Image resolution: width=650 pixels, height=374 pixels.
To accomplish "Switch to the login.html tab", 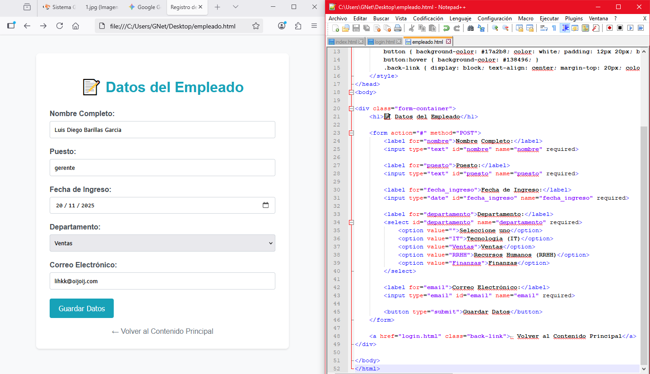I will coord(384,42).
